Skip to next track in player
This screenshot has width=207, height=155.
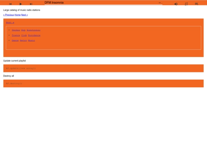pos(31,4)
